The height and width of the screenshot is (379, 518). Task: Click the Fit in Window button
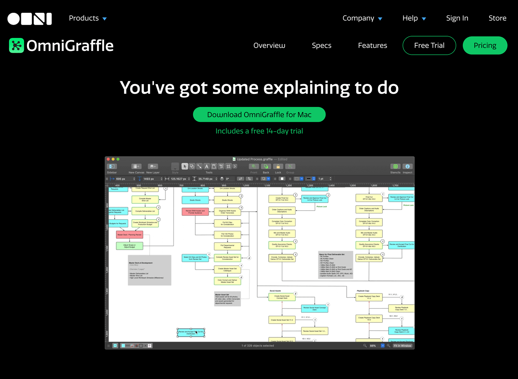tap(403, 346)
